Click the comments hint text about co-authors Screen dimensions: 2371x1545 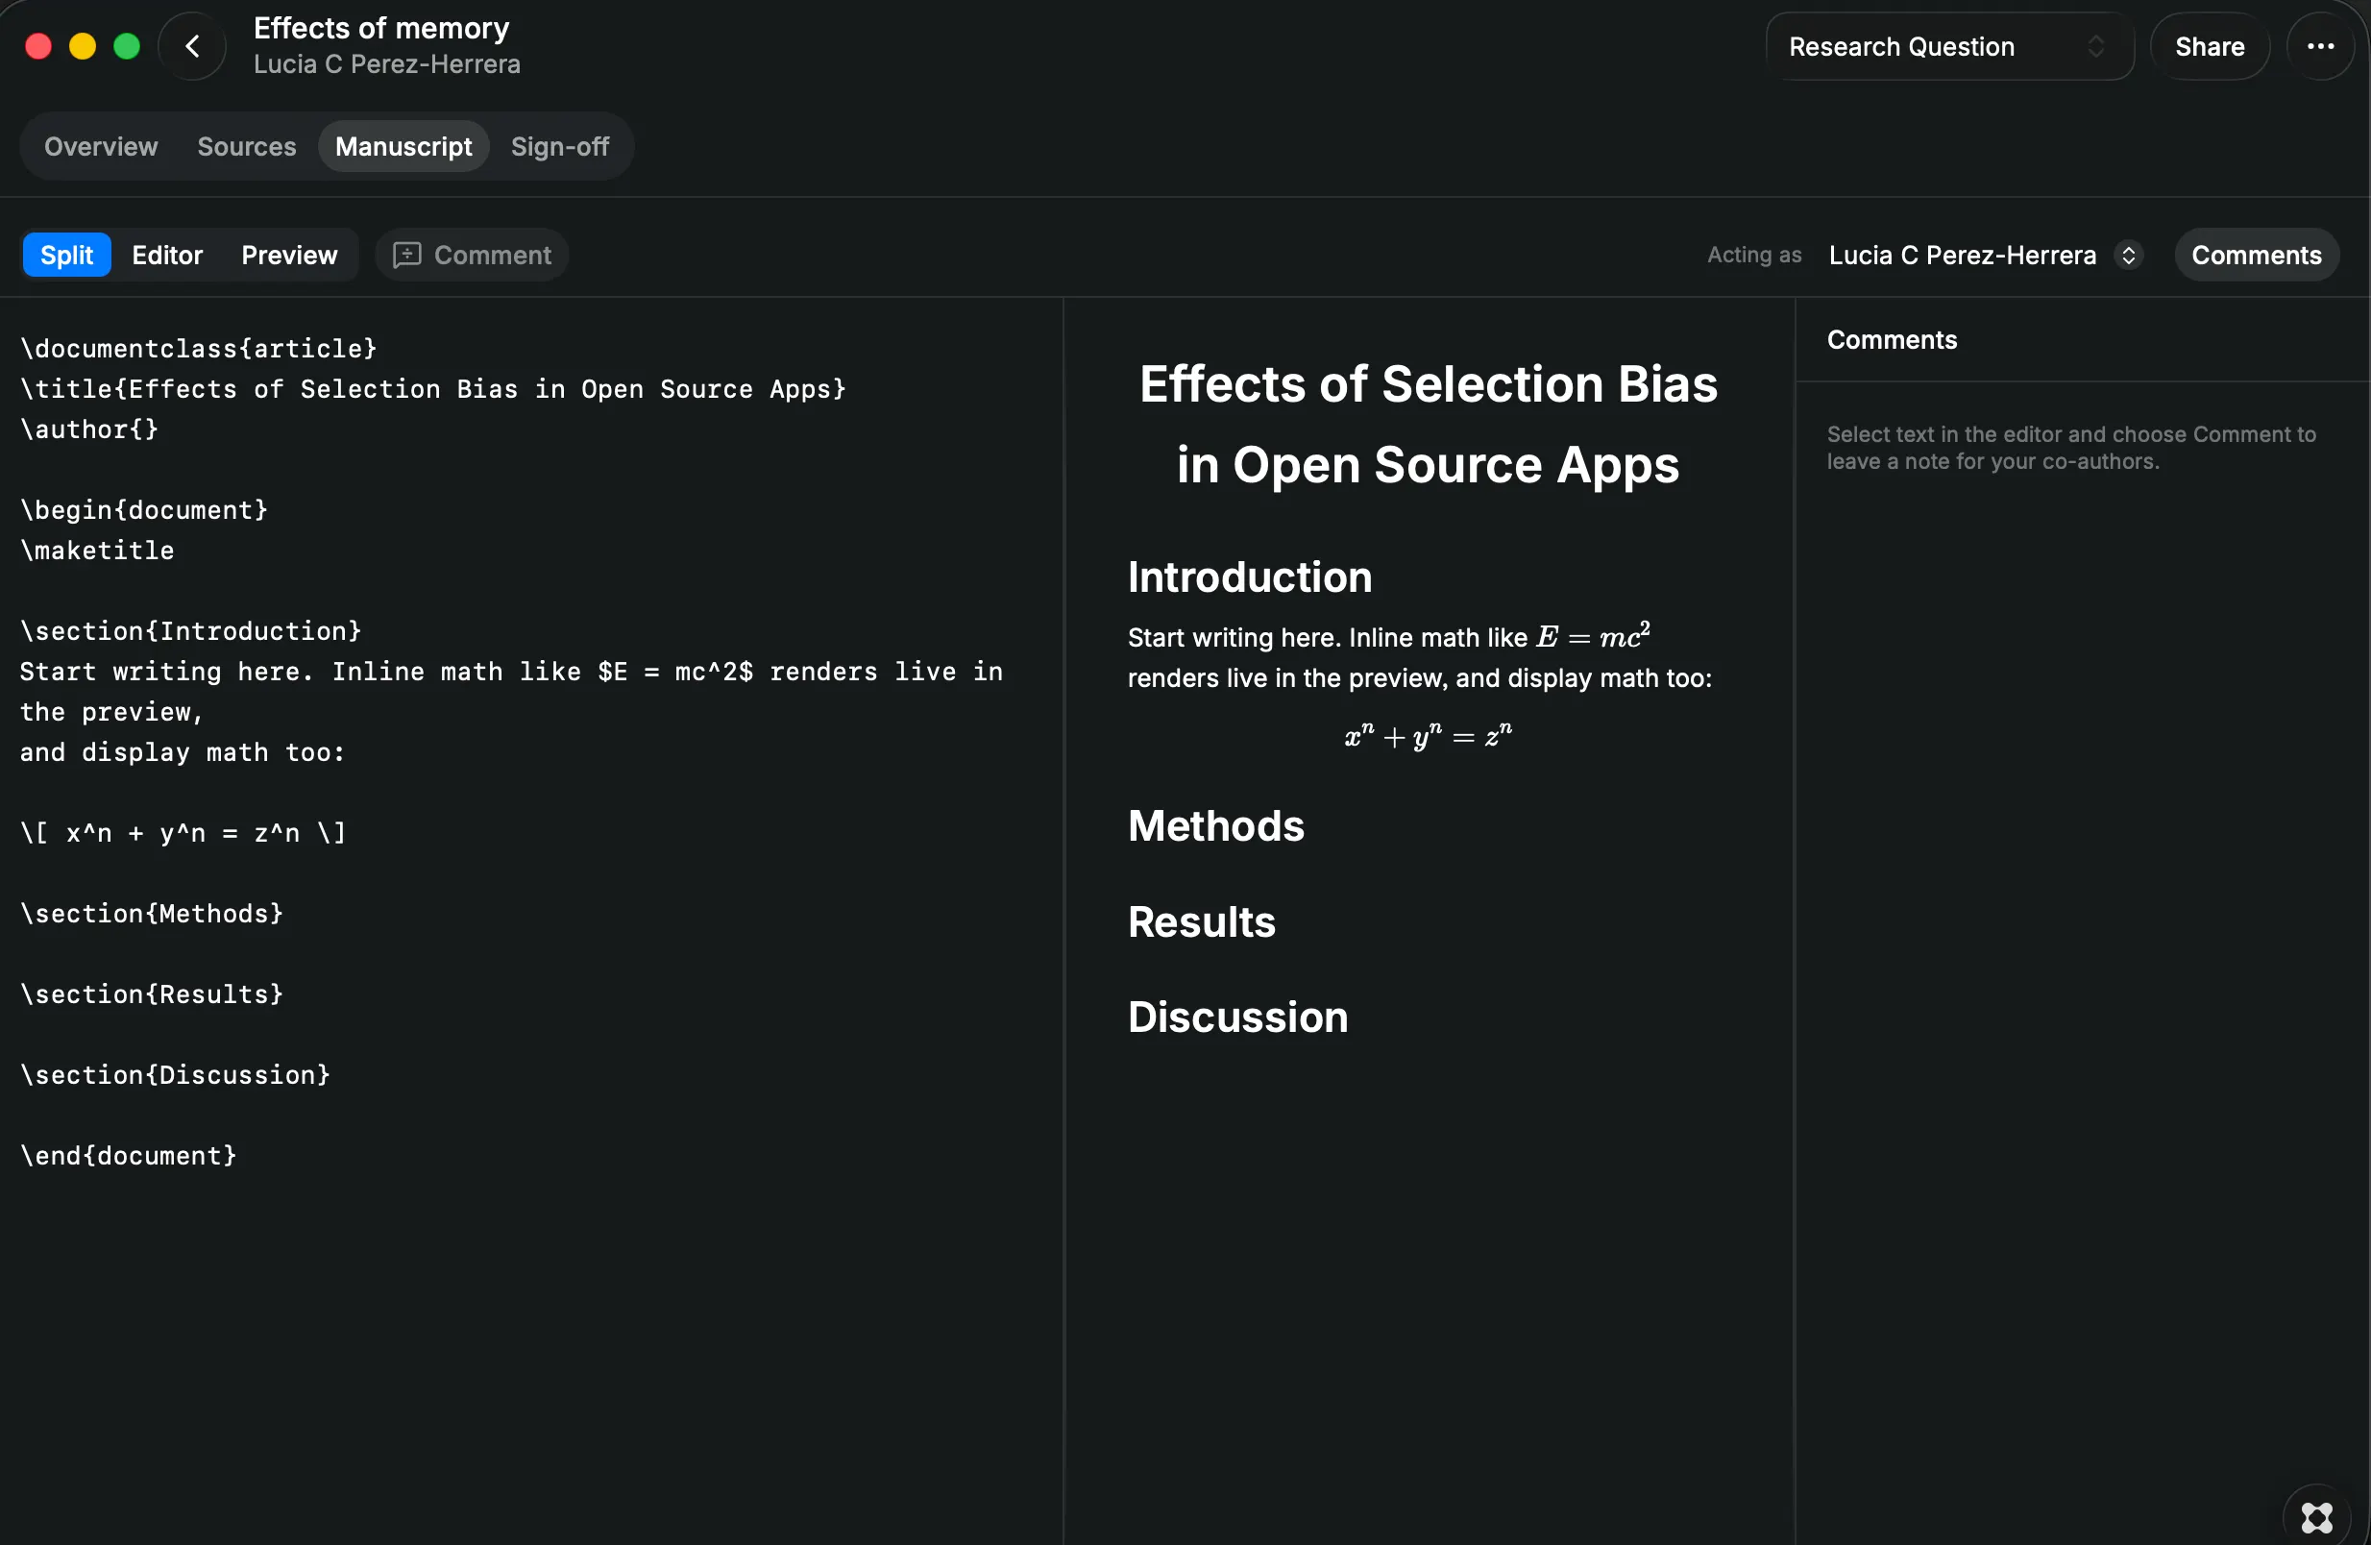(x=2070, y=448)
